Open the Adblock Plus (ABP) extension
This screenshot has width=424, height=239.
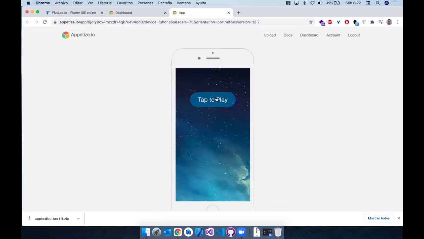330,22
